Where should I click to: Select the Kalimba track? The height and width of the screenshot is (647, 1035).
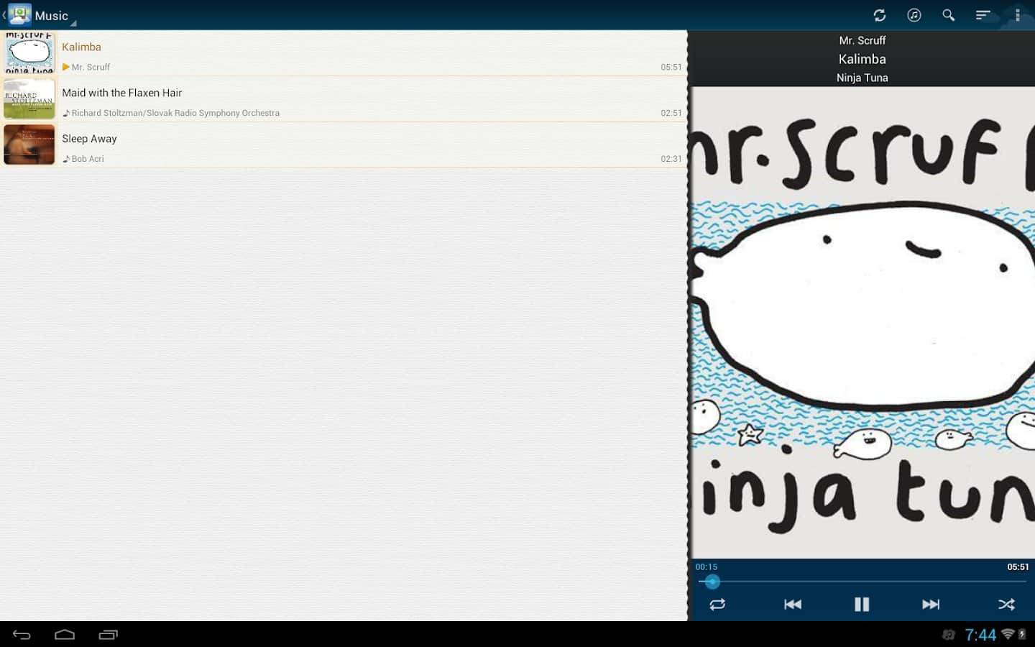[359, 53]
